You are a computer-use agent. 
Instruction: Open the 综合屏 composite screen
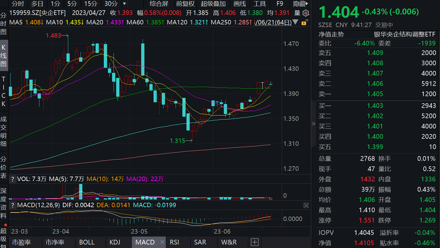(x=159, y=4)
